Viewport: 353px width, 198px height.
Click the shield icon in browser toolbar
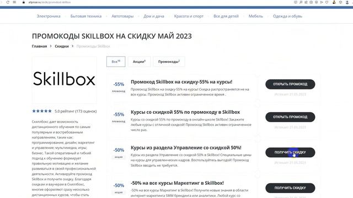coord(316,2)
